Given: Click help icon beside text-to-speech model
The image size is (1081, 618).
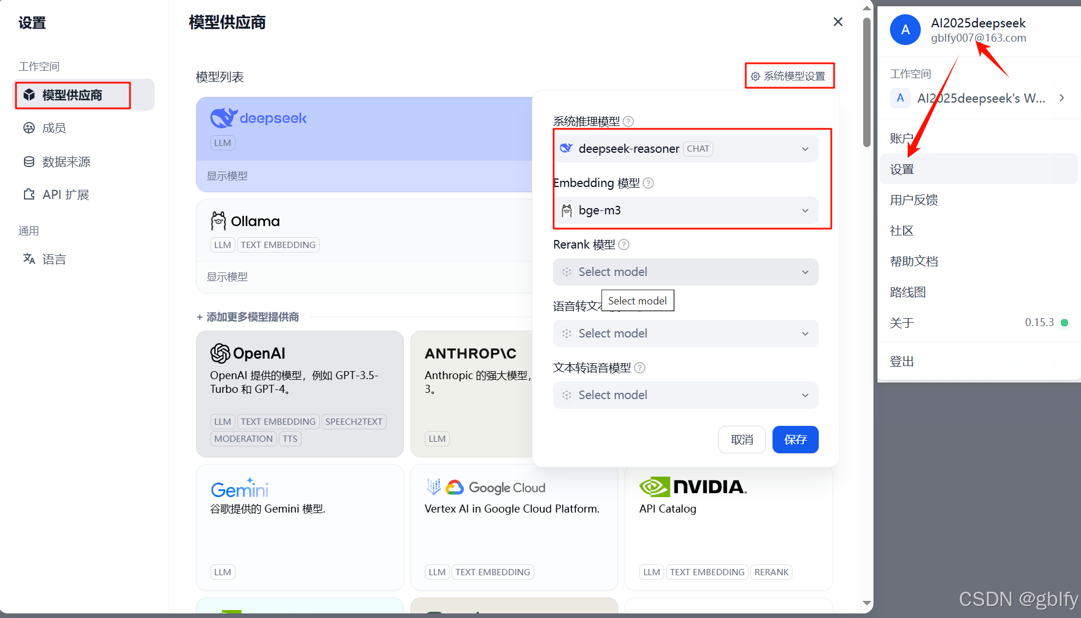Looking at the screenshot, I should click(640, 368).
